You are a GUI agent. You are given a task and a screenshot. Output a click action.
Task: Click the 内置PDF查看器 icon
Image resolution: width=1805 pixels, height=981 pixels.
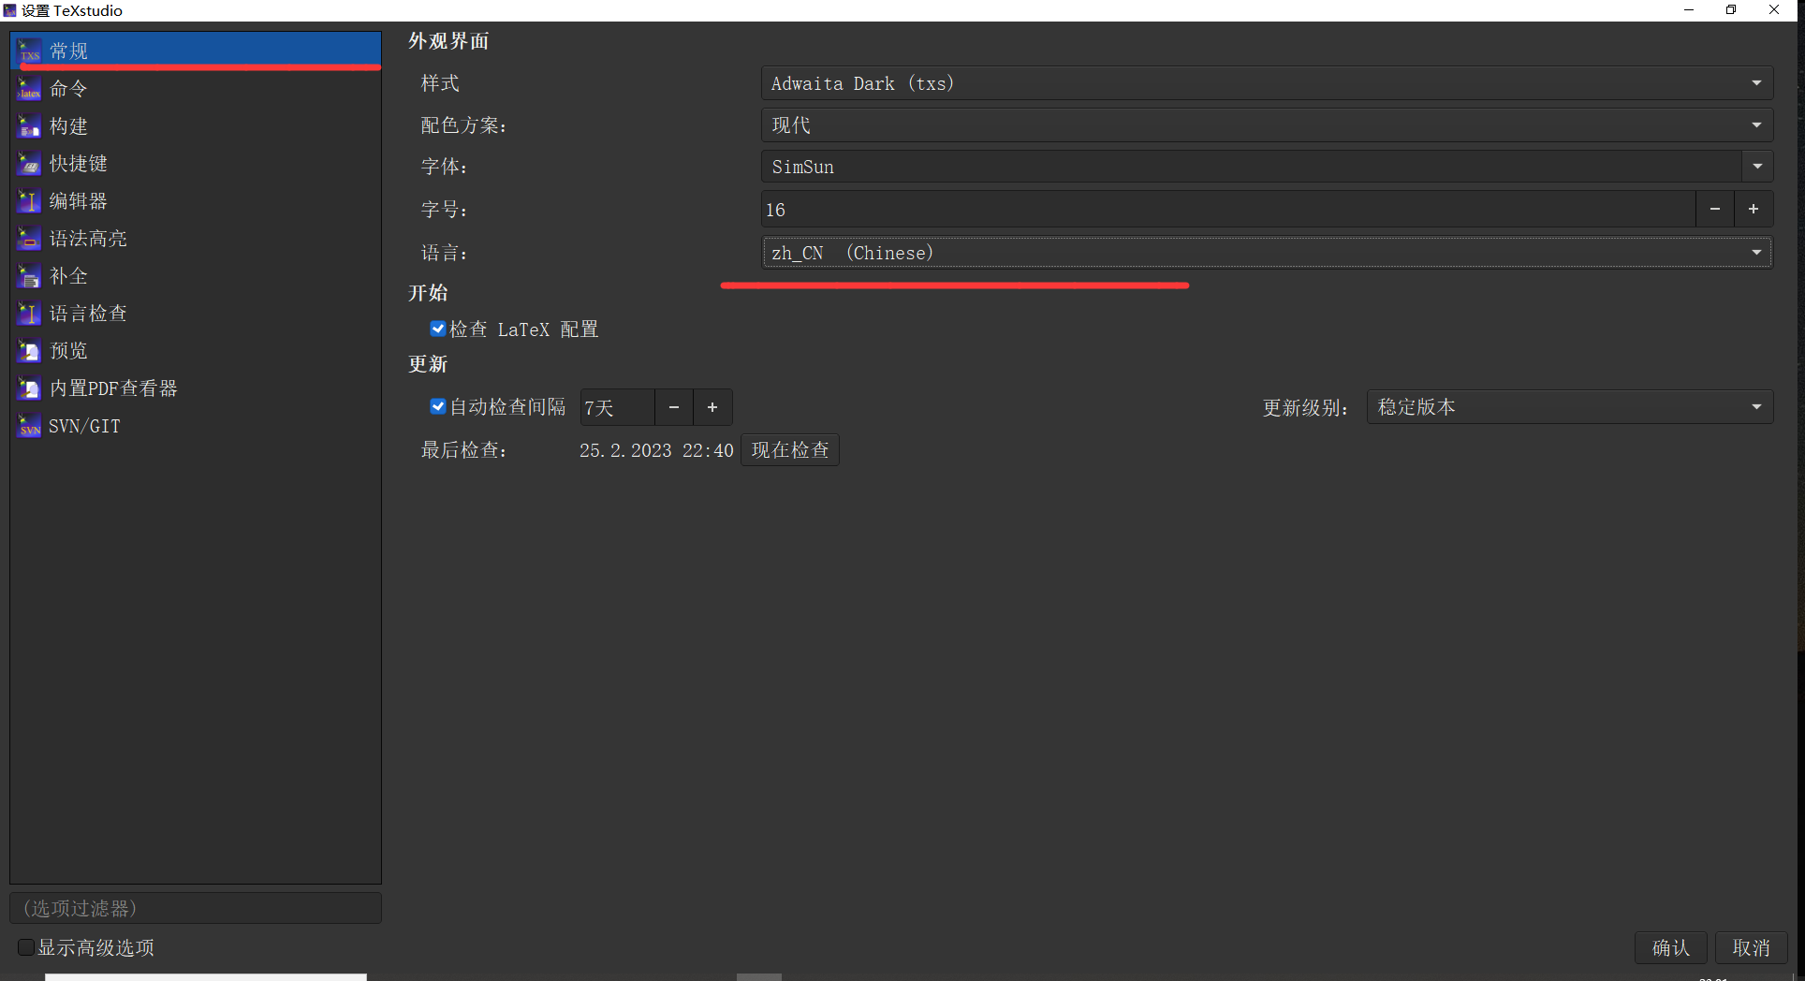click(x=30, y=388)
